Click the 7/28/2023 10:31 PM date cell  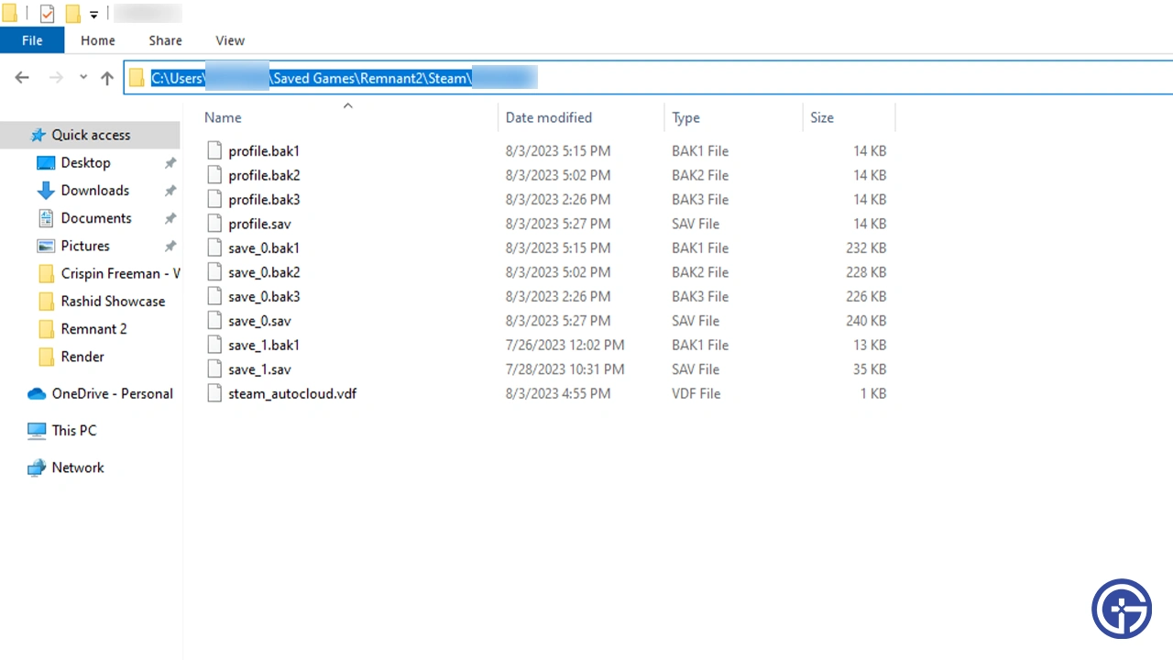(x=565, y=369)
